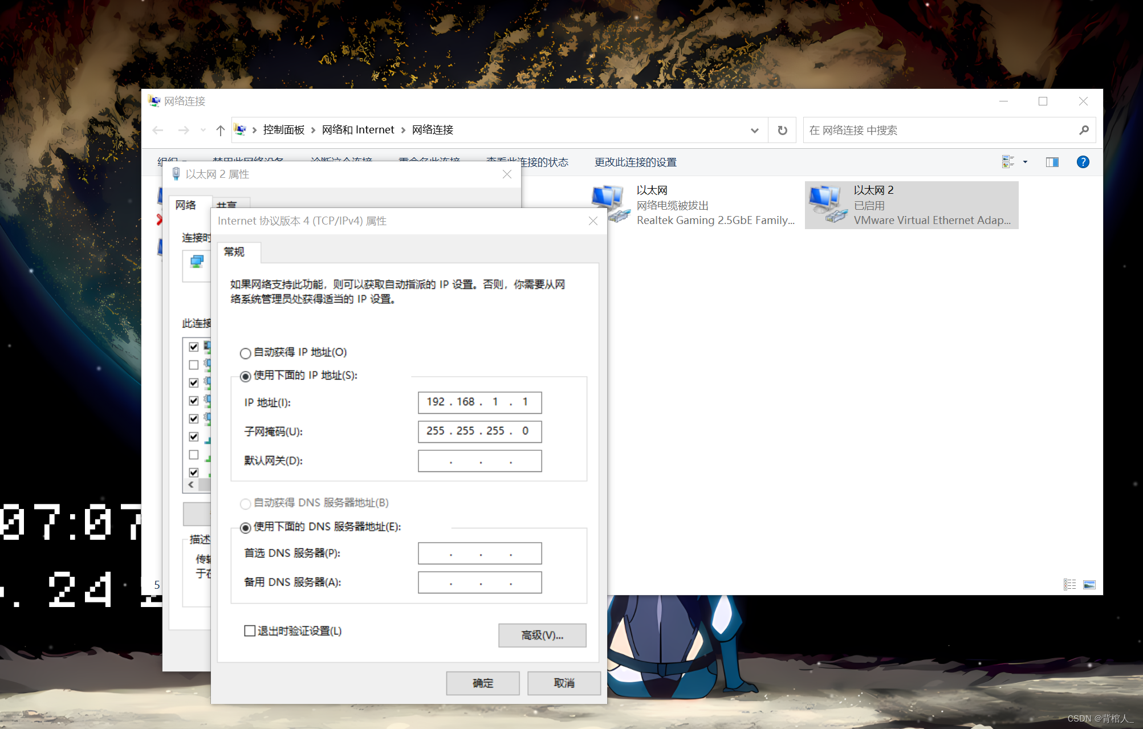Image resolution: width=1143 pixels, height=729 pixels.
Task: Click the 高级(V)... button
Action: [x=542, y=636]
